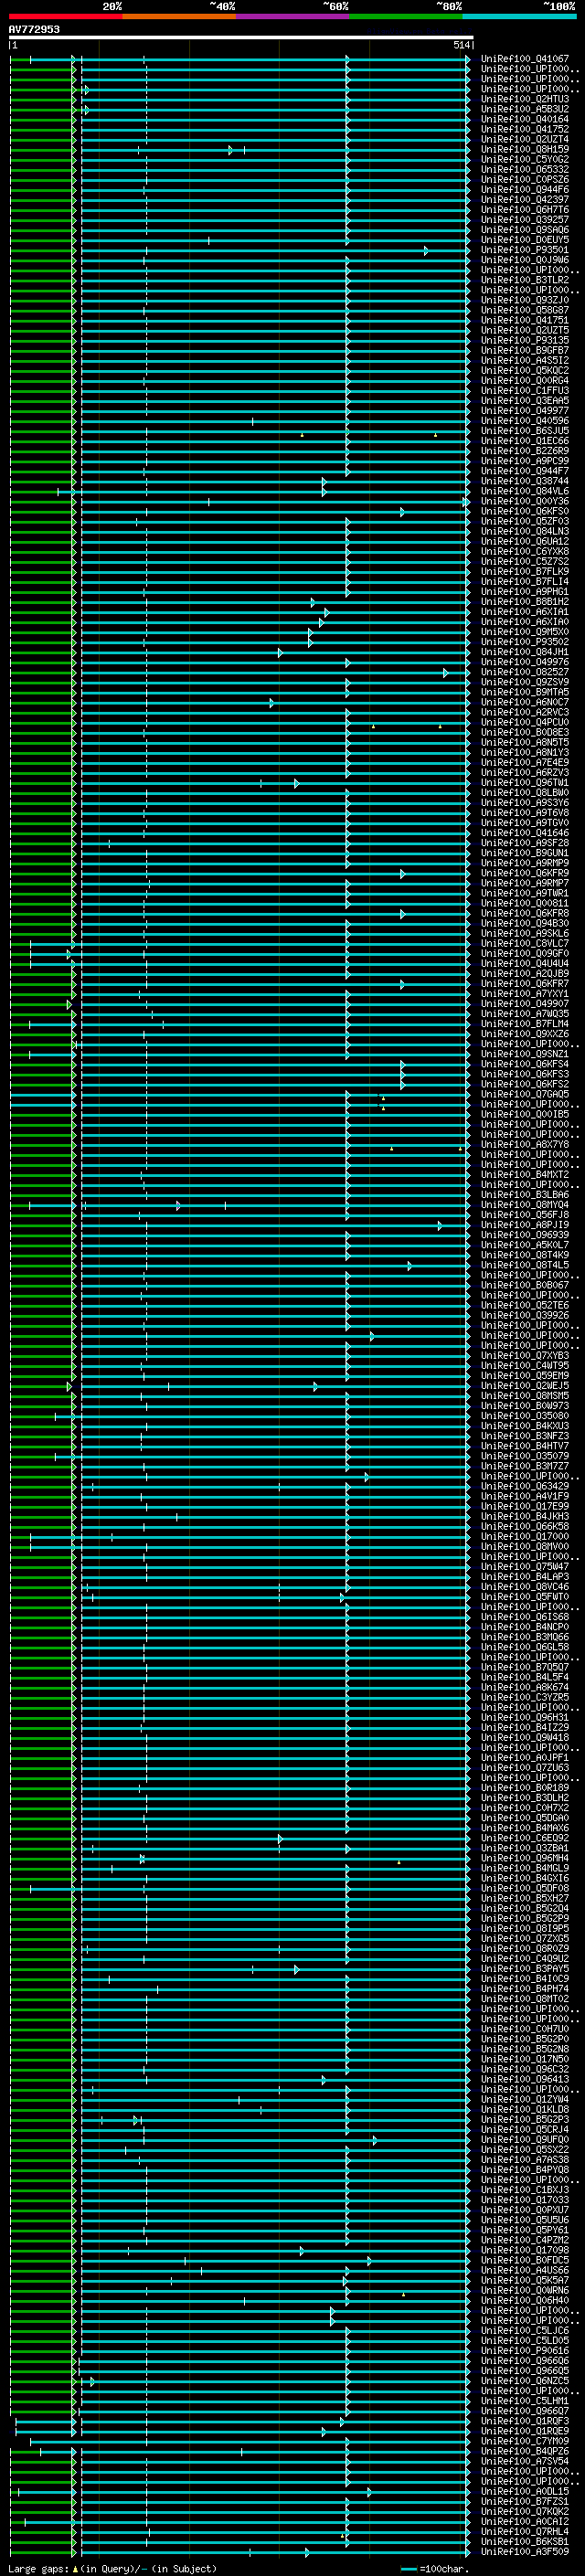Screen dimensions: 585x2576
Task: Select hit label UniRef100_B7FLM4
Action: point(525,1023)
